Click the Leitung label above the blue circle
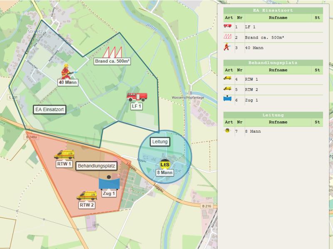 tap(159, 142)
